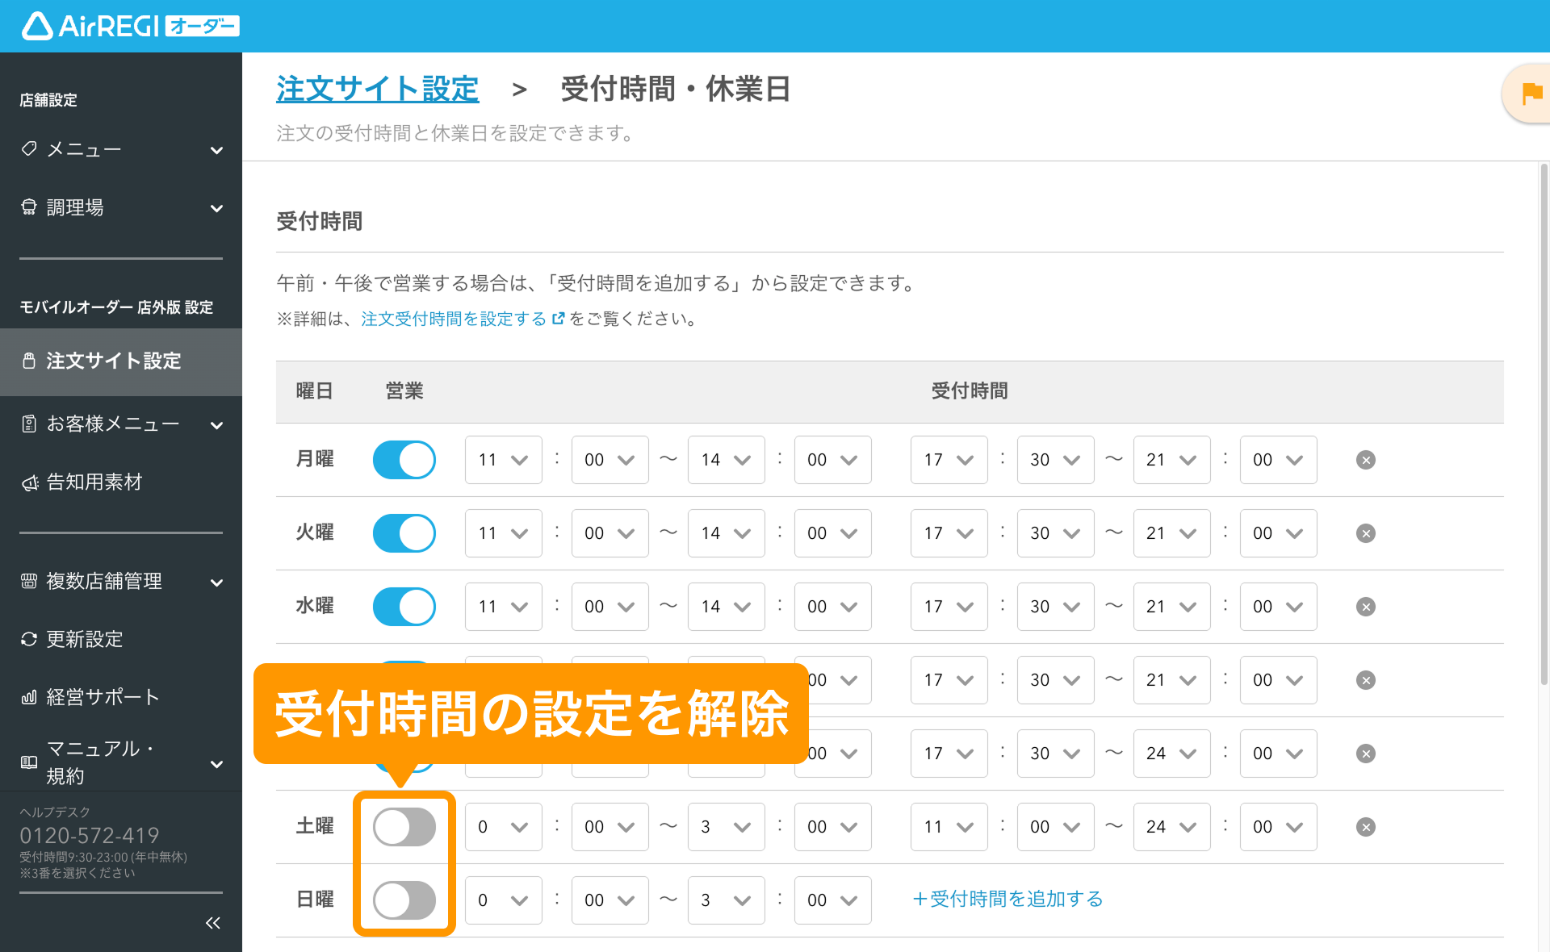Click the 月曜 row label
This screenshot has width=1550, height=952.
pos(315,459)
